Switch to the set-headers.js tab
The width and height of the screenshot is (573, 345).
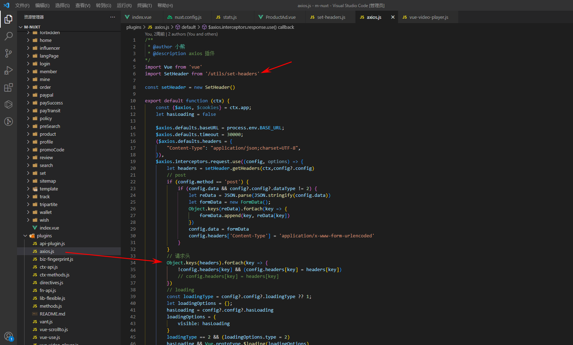pos(331,17)
